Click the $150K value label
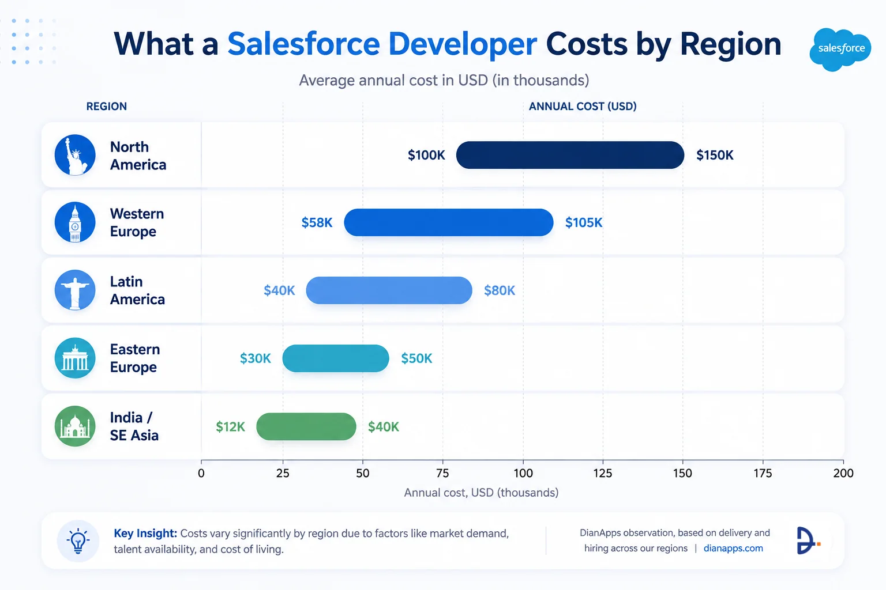Viewport: 886px width, 590px height. click(715, 155)
